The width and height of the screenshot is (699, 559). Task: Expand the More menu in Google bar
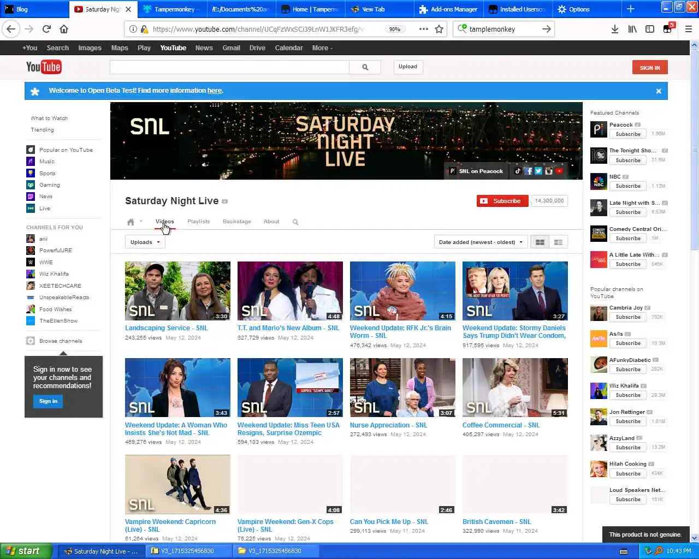click(x=322, y=48)
